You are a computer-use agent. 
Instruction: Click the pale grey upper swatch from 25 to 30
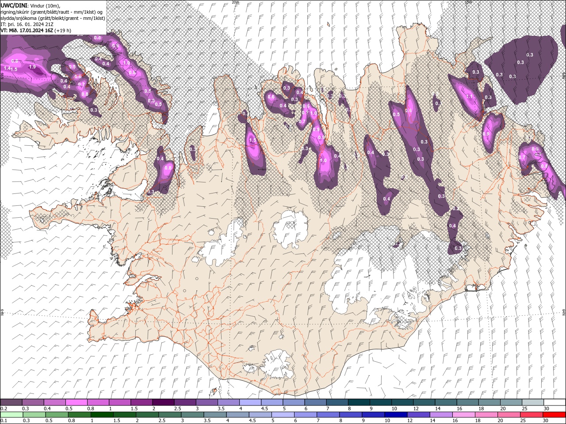(533, 402)
